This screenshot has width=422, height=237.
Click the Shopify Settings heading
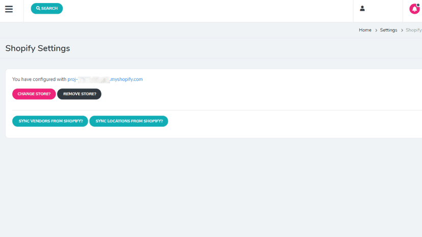click(38, 48)
